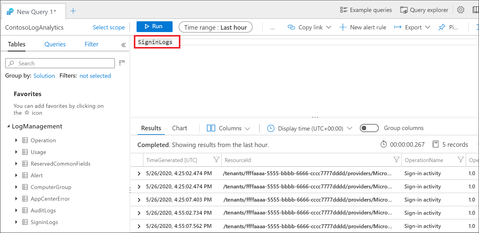Click the Select scope link
The width and height of the screenshot is (479, 233).
109,27
